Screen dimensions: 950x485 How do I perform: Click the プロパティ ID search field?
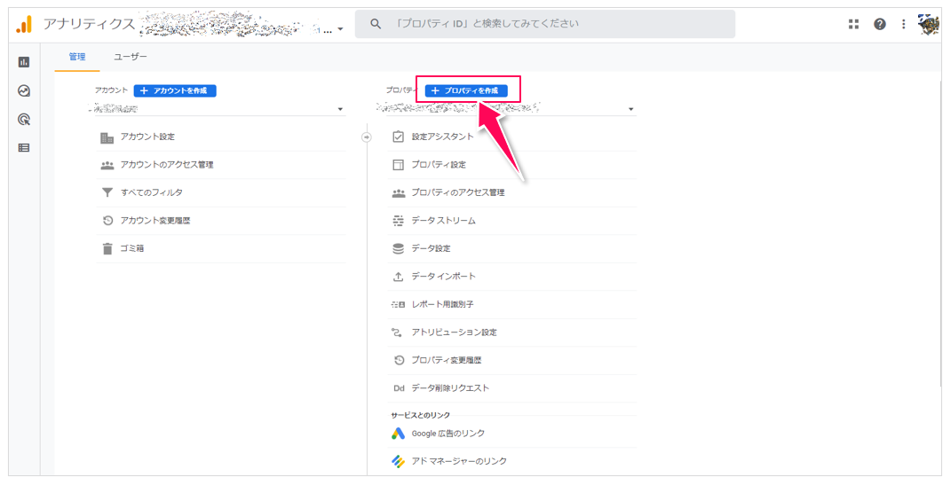point(544,24)
